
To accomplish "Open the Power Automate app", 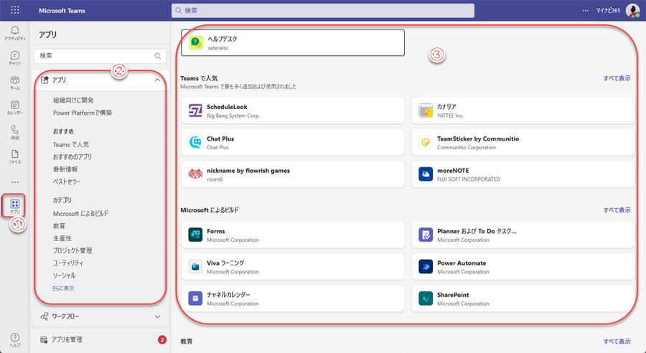I will [x=523, y=266].
